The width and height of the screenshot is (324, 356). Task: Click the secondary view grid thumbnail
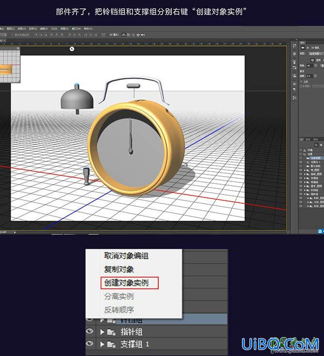pyautogui.click(x=10, y=66)
